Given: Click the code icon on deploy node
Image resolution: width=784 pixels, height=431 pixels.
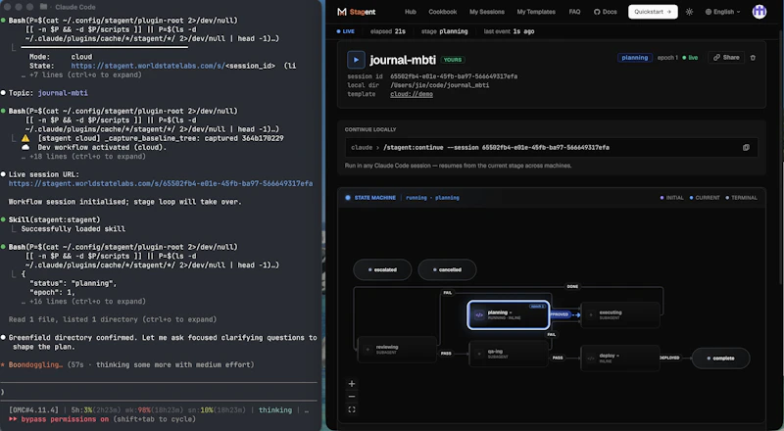Looking at the screenshot, I should click(591, 358).
